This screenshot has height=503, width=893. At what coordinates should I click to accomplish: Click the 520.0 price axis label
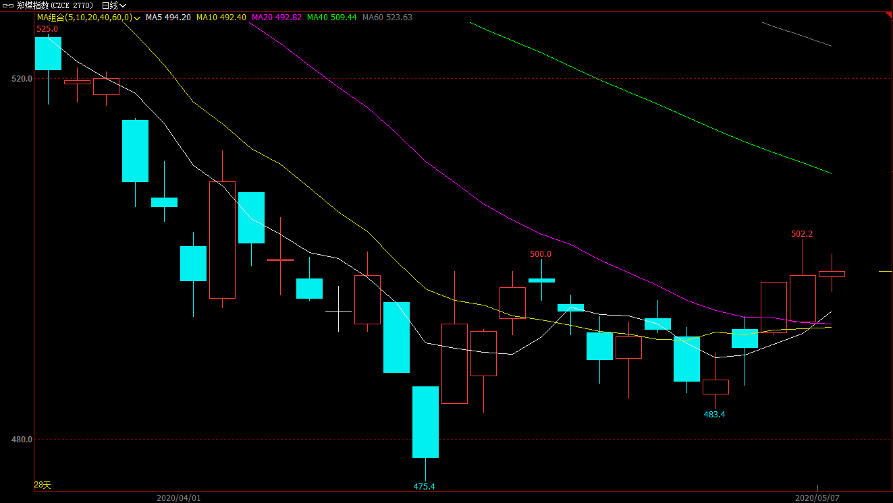(22, 79)
